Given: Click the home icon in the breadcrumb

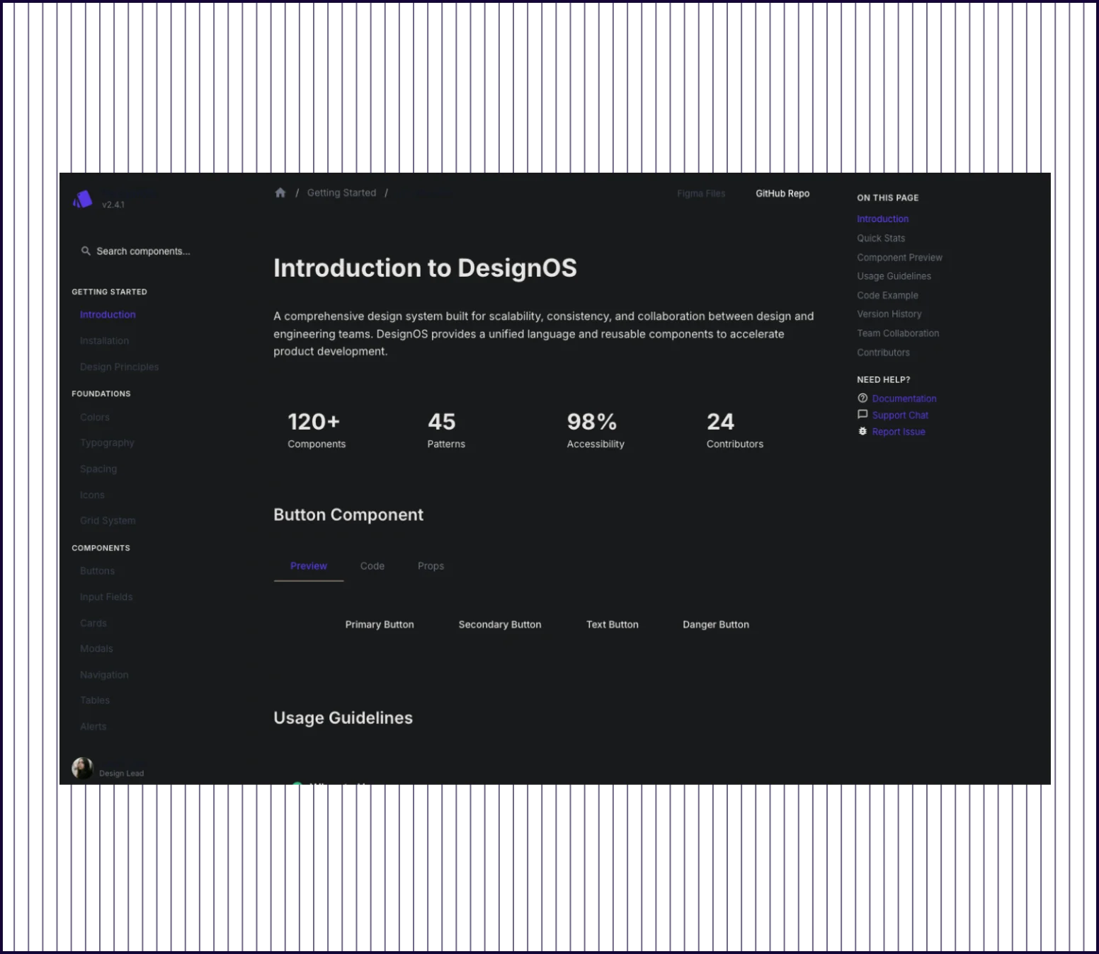Looking at the screenshot, I should [x=280, y=192].
